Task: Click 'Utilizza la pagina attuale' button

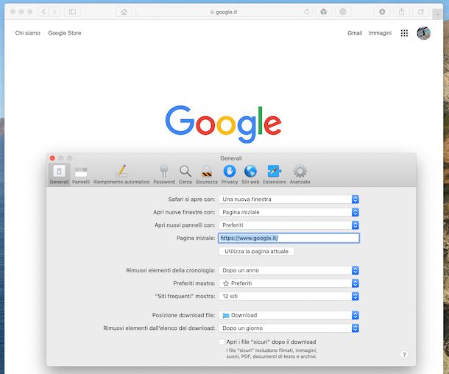Action: point(256,252)
